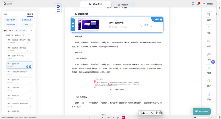Click the plus icon on right window edge
Viewport: 221px width, 119px height.
[219, 8]
